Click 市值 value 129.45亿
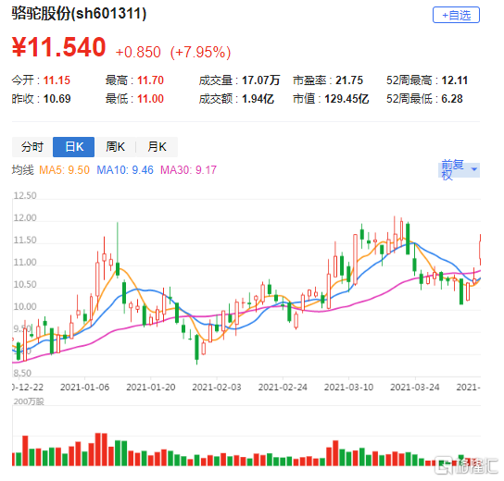 (346, 99)
